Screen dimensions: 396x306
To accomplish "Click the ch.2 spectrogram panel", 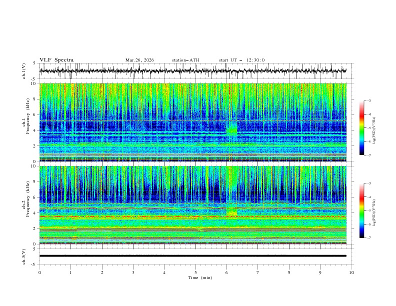I will point(192,205).
